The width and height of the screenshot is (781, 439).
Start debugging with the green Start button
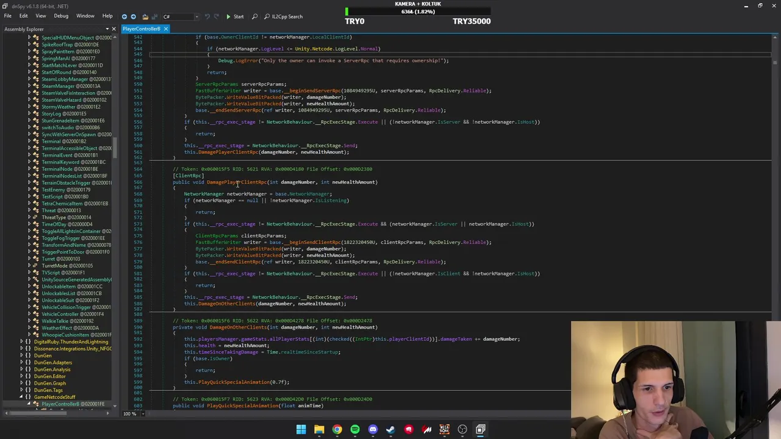pos(235,16)
